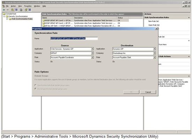
Task: Collapse the Rule Actions section arrow
Action: [189, 56]
